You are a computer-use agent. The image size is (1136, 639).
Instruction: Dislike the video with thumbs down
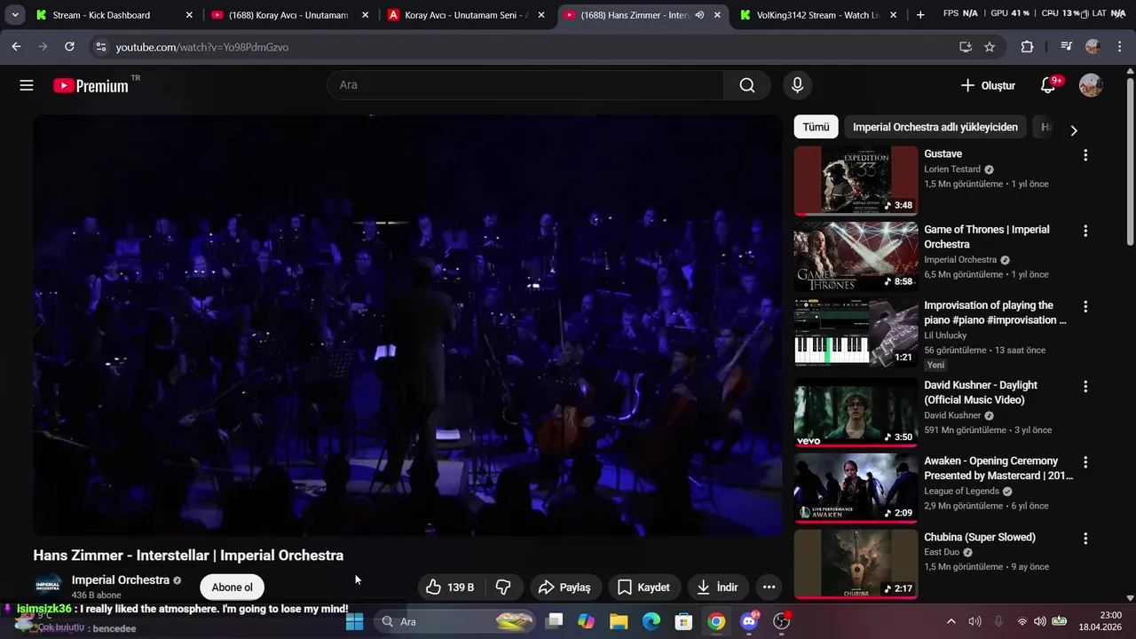pos(503,587)
